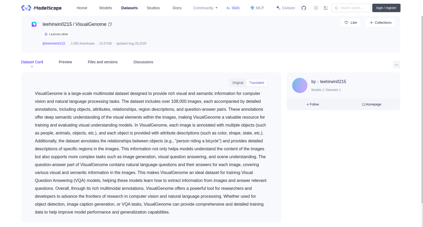Viewport: 423px width, 227px height.
Task: Switch to Files and versions tab
Action: tap(103, 62)
